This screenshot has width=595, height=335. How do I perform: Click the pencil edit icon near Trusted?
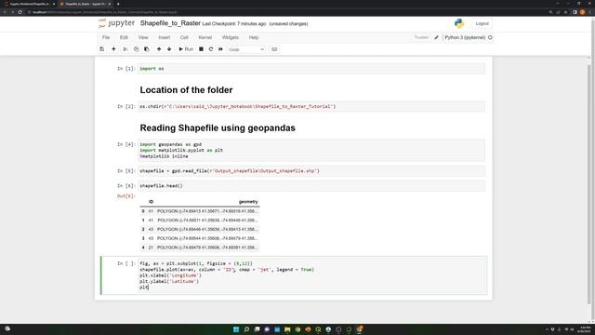click(x=436, y=37)
